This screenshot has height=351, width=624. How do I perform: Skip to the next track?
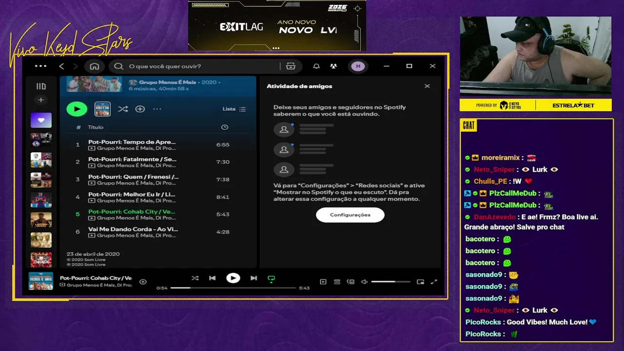[253, 278]
